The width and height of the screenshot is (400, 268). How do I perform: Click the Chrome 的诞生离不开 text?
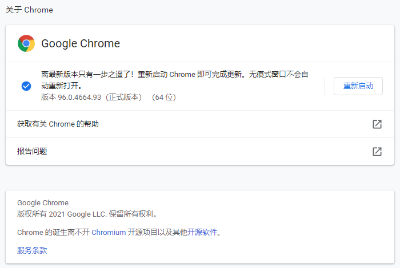(x=53, y=232)
